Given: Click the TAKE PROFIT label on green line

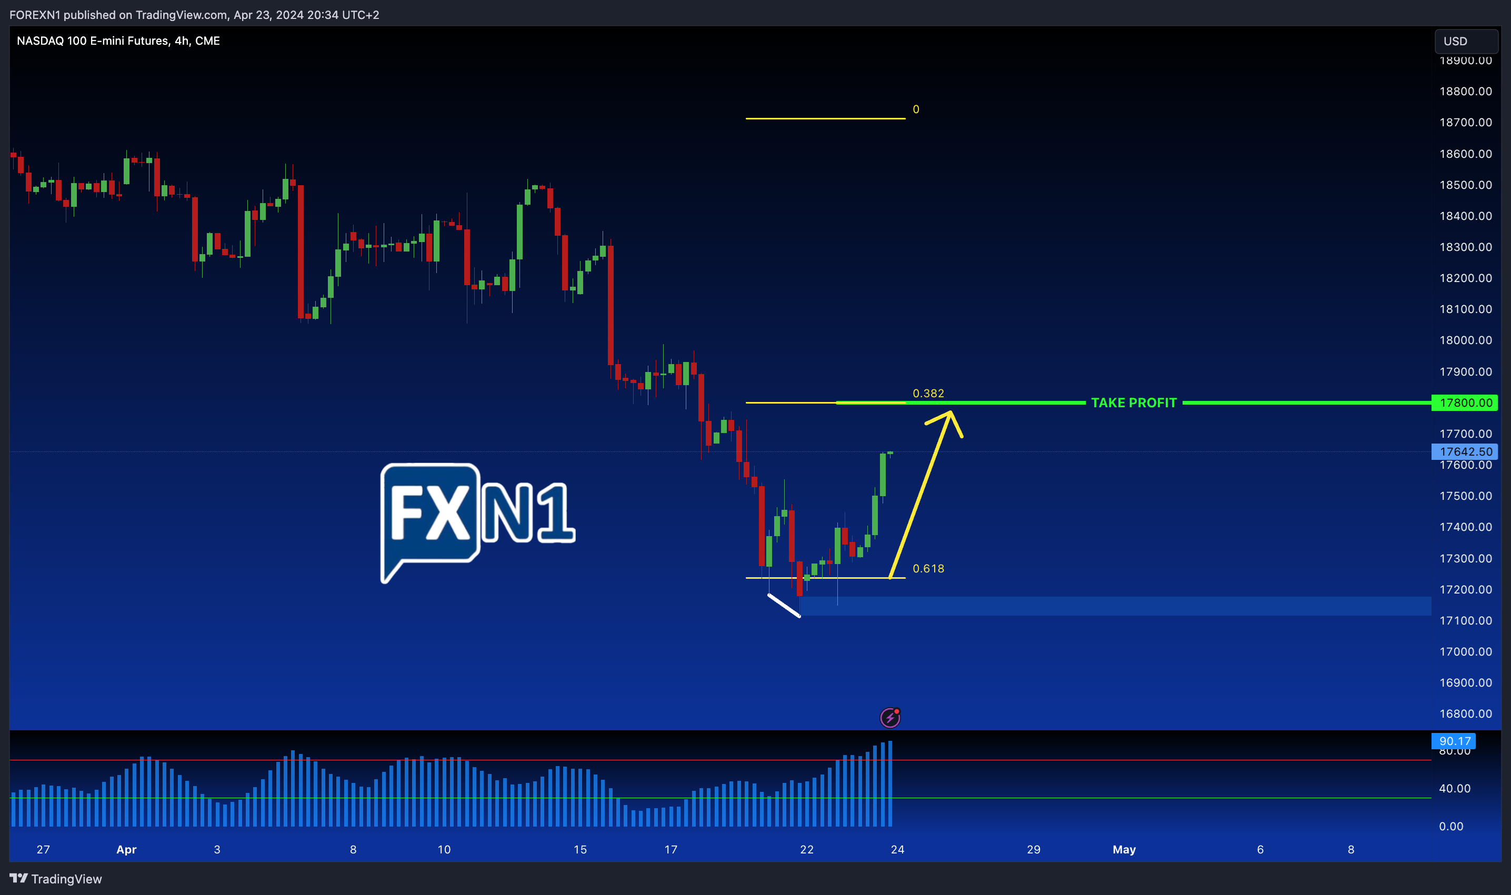Looking at the screenshot, I should coord(1134,403).
